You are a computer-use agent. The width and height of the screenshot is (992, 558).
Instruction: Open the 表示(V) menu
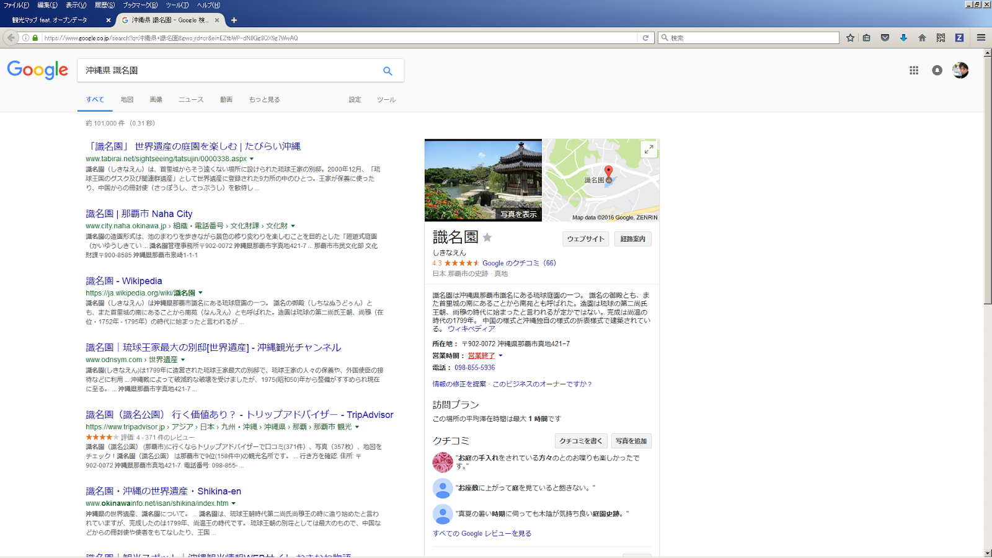(76, 5)
